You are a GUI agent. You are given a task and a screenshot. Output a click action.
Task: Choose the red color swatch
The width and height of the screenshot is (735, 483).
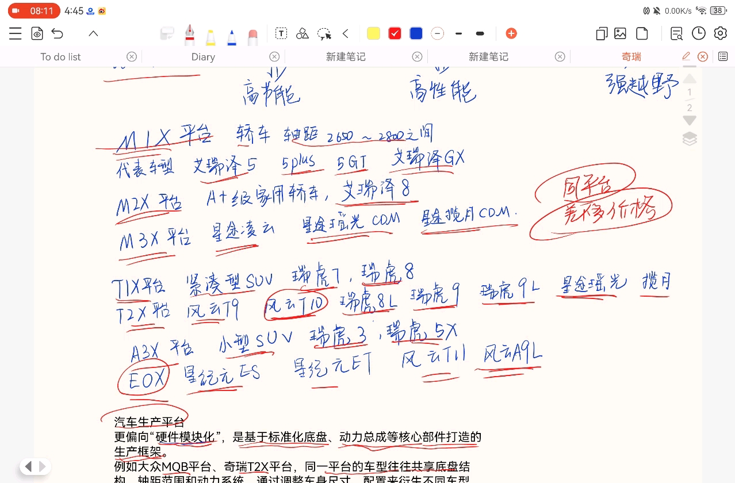pos(395,33)
